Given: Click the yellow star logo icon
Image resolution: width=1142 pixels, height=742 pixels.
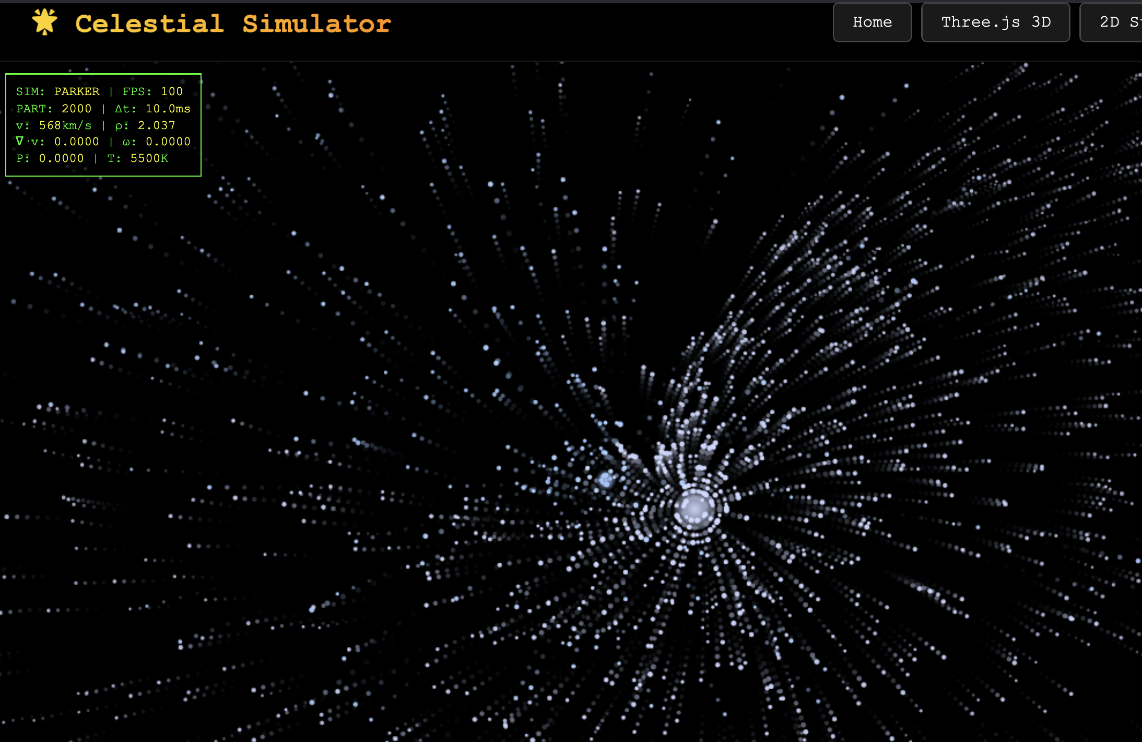Looking at the screenshot, I should coord(44,22).
